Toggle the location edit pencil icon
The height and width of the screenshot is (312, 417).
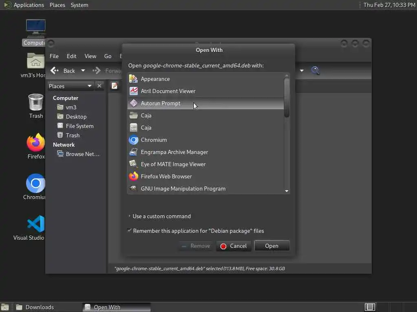[x=114, y=86]
